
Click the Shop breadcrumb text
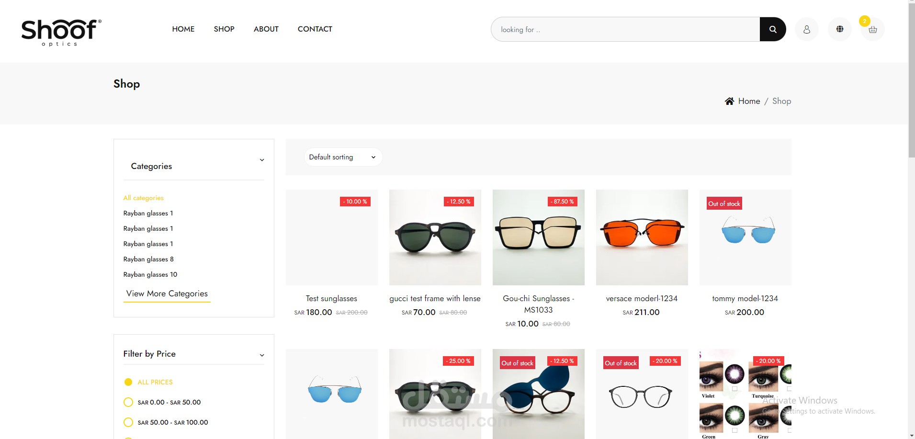pyautogui.click(x=782, y=101)
